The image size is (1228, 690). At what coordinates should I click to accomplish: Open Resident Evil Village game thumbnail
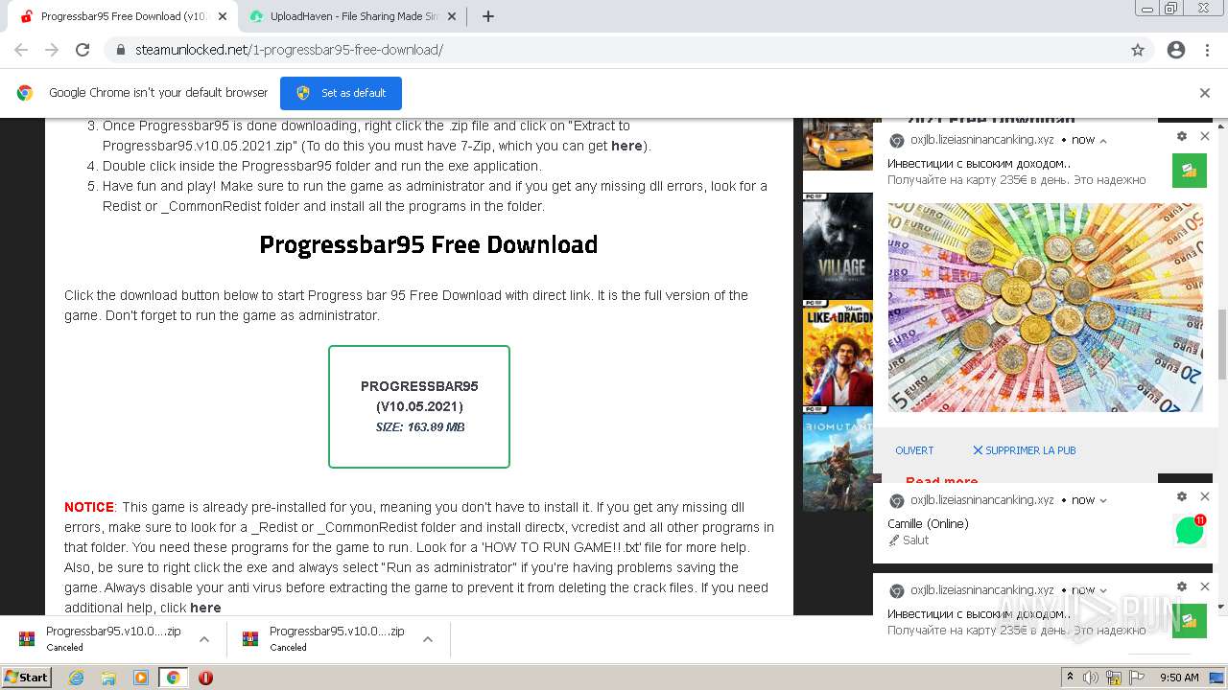click(838, 246)
